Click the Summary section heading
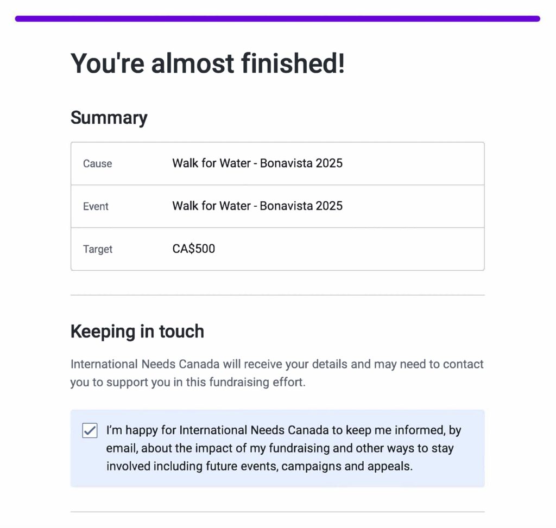Viewport: 556px width, 528px height. point(109,118)
